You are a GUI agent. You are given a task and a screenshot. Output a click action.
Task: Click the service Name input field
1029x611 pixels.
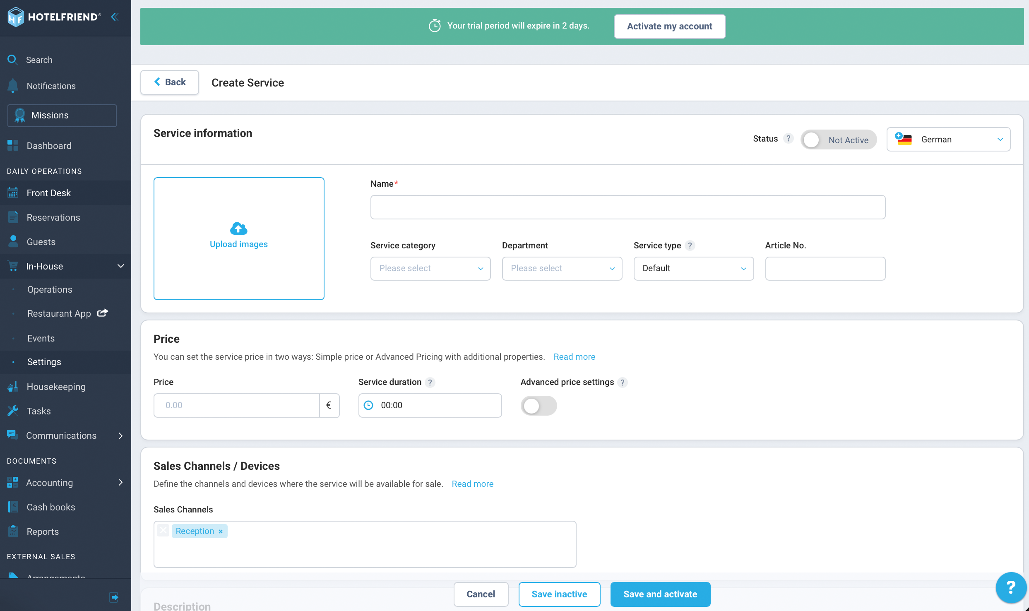point(628,207)
